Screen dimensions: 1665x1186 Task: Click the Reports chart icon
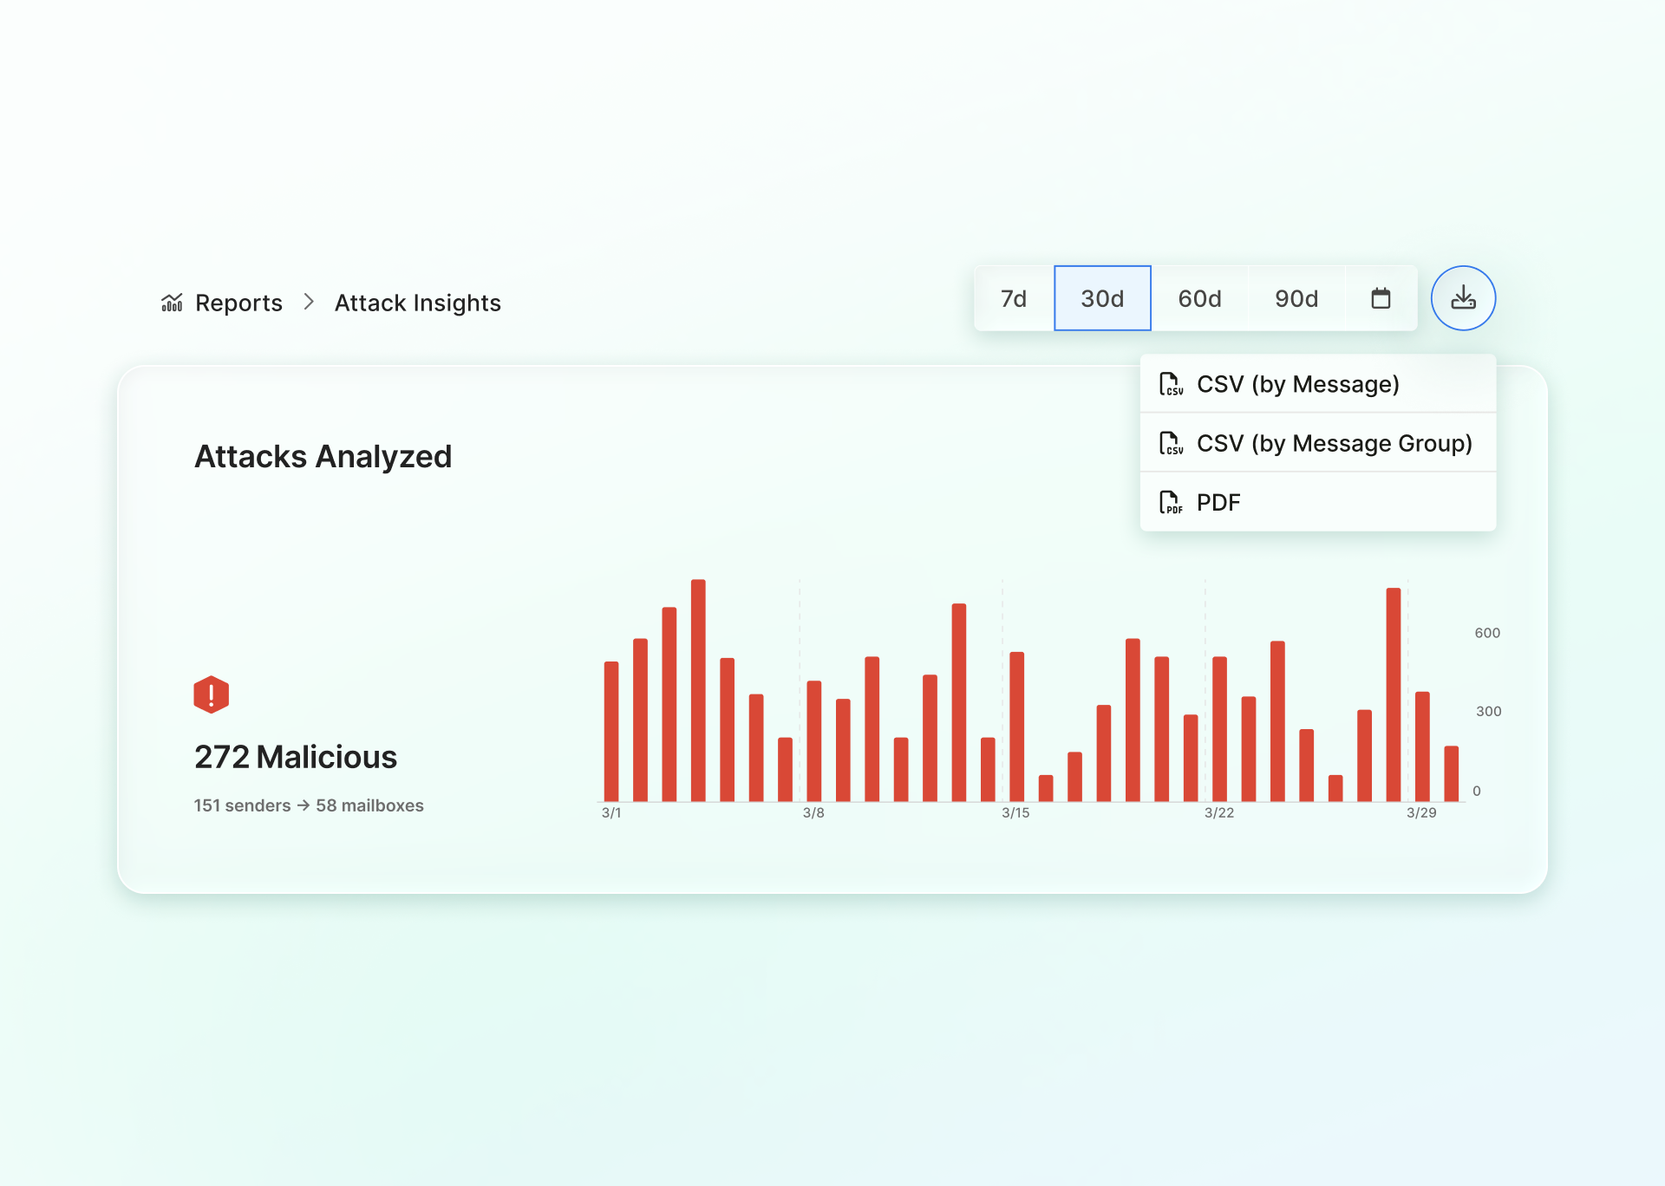pos(172,303)
